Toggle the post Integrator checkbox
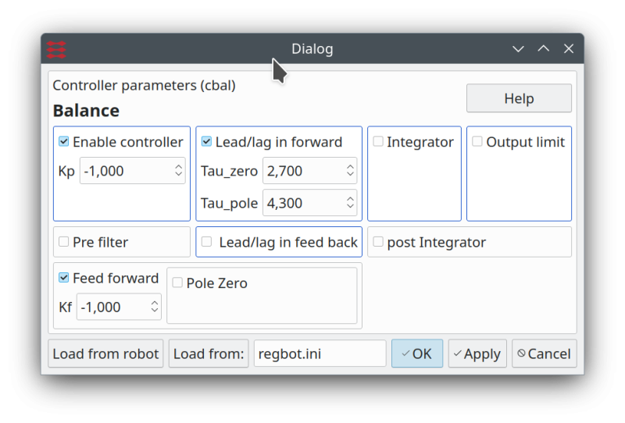 coord(378,242)
